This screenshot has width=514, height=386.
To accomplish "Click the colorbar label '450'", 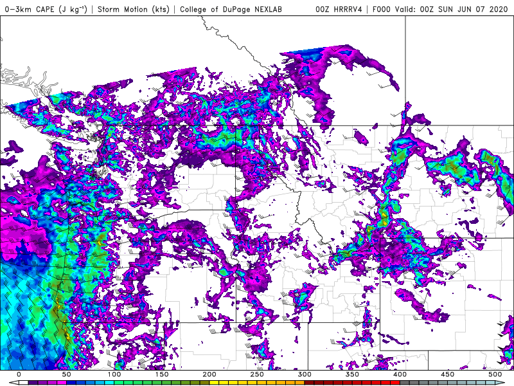I will click(447, 374).
